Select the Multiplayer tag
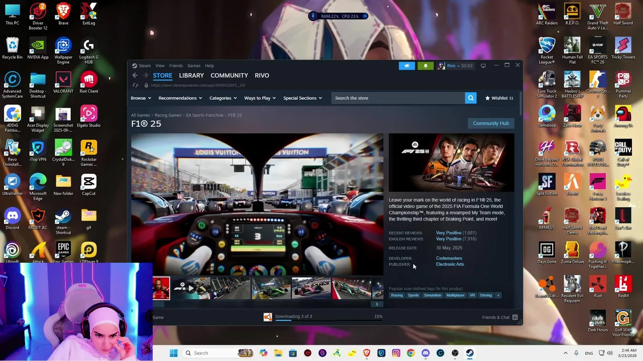643x361 pixels. point(456,295)
